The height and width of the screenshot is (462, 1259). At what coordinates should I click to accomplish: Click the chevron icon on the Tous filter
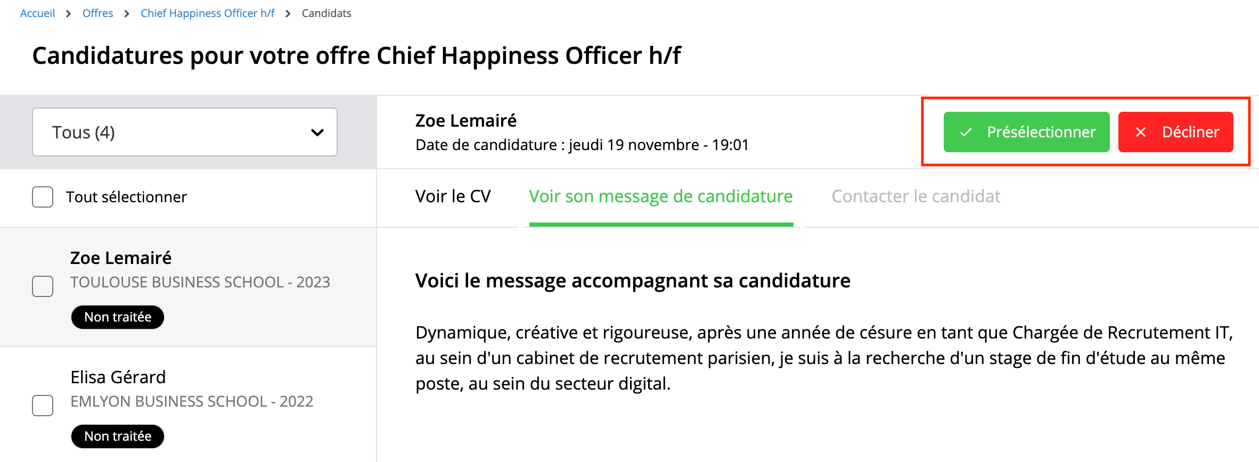(x=317, y=132)
